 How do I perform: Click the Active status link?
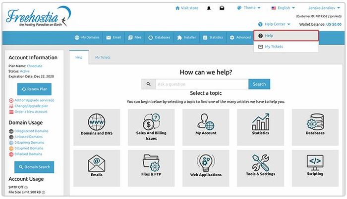[x=25, y=71]
